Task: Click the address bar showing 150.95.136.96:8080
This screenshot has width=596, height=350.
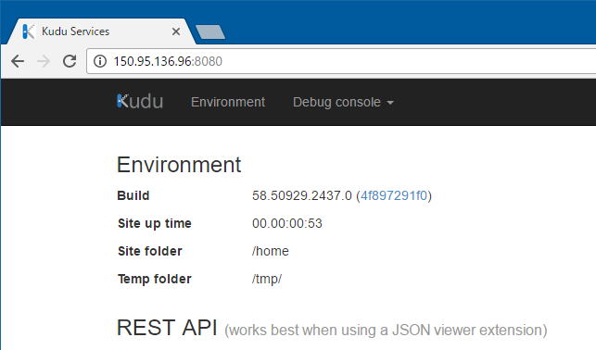Action: click(x=341, y=61)
